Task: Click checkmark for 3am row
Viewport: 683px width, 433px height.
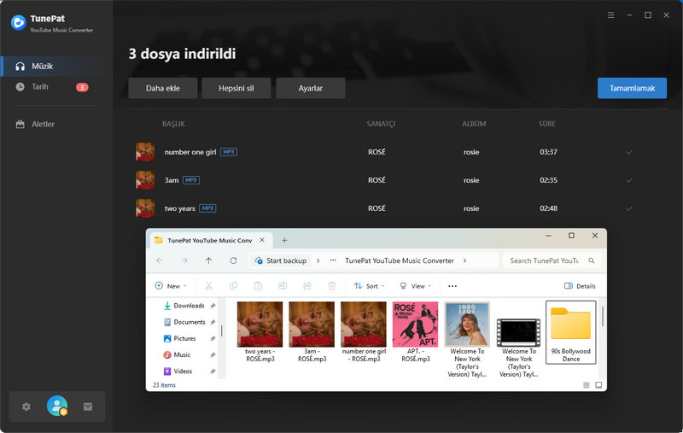Action: (629, 180)
